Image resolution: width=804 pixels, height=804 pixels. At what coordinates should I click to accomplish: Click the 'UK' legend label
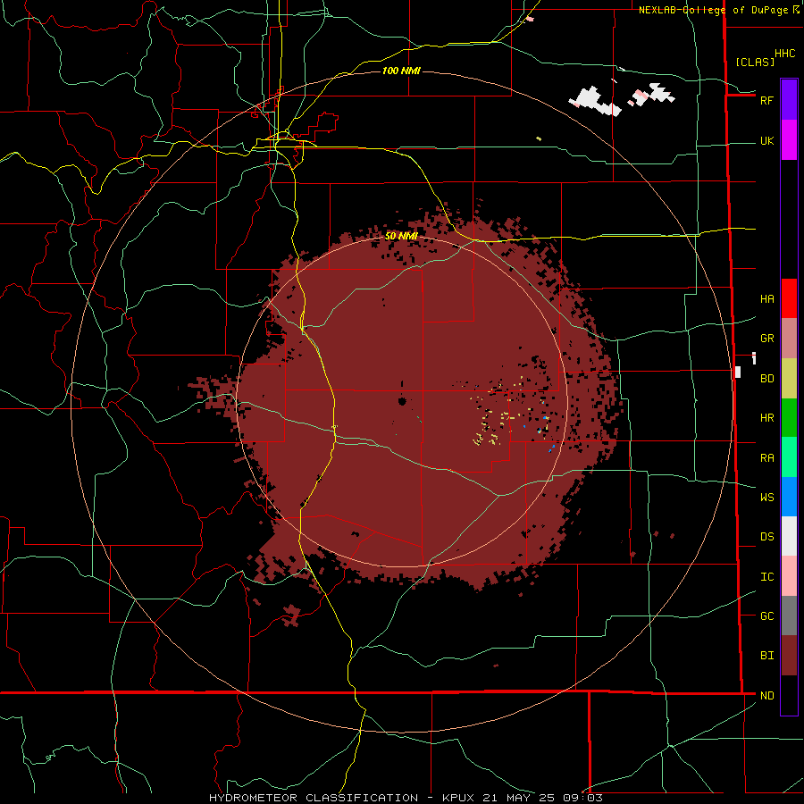coord(766,141)
